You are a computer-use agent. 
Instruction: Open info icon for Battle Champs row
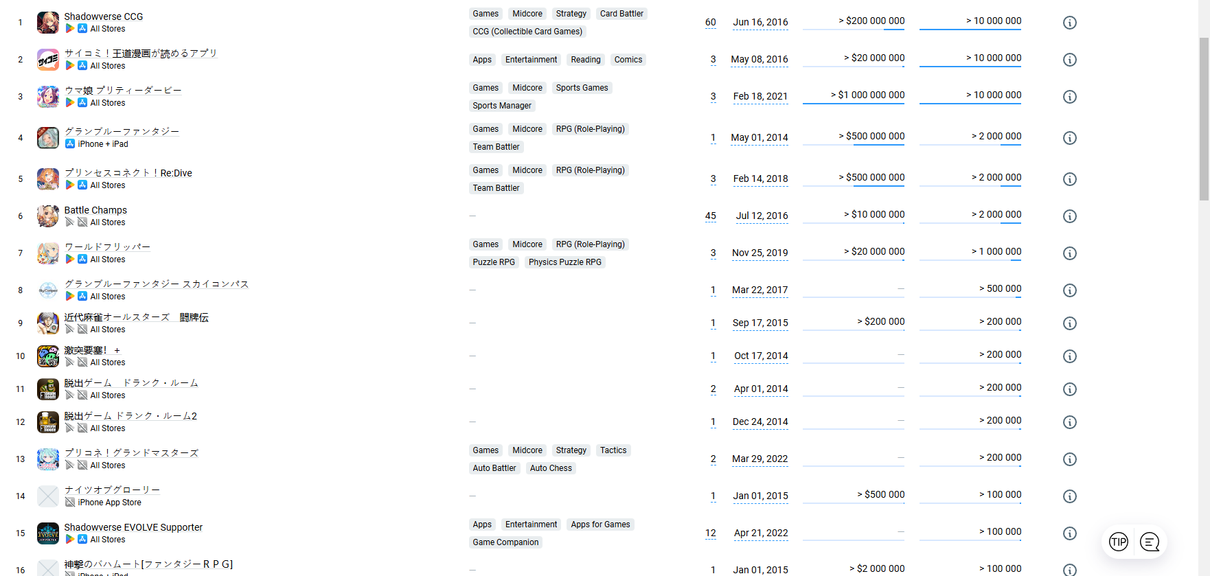coord(1069,216)
